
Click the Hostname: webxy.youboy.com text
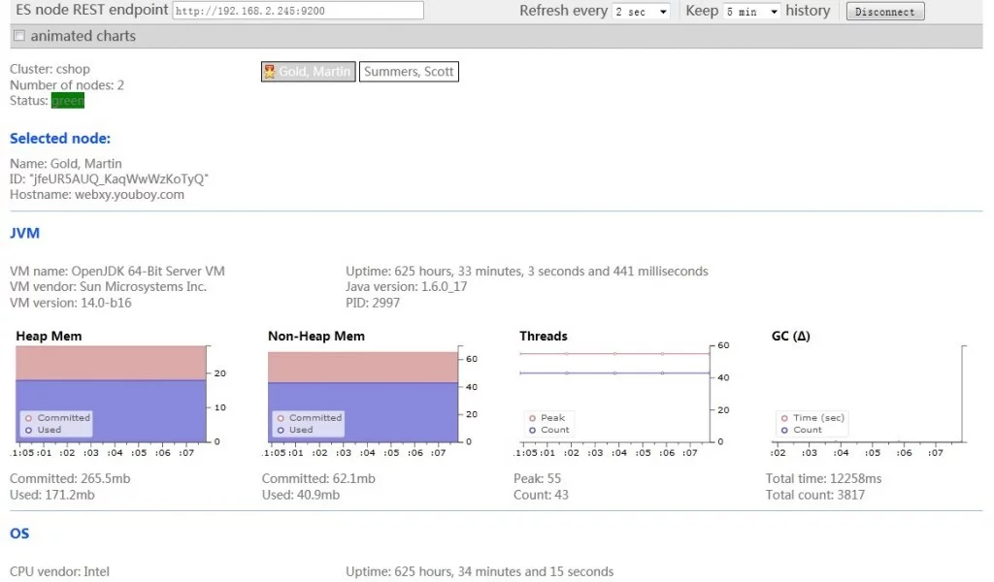[x=97, y=194]
